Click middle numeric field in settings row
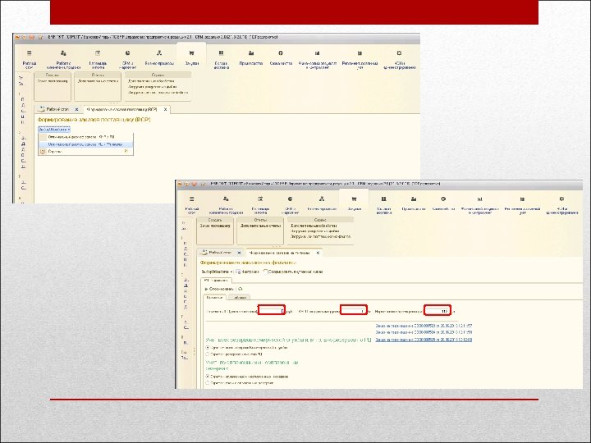The image size is (591, 443). [x=353, y=311]
